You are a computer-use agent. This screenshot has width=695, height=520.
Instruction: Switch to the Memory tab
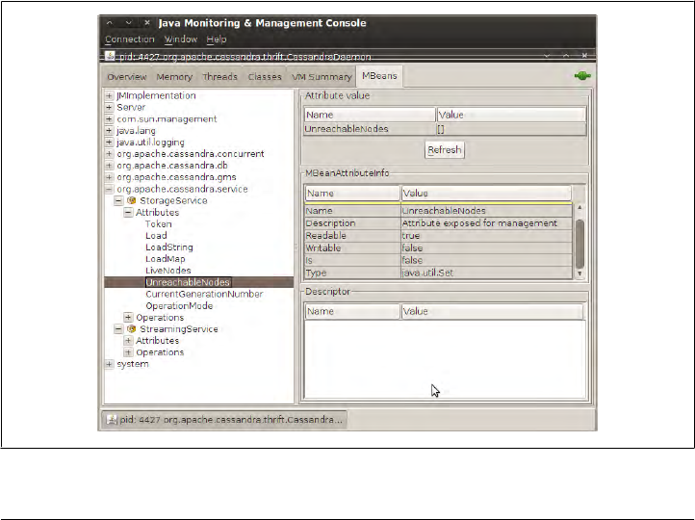[x=174, y=77]
